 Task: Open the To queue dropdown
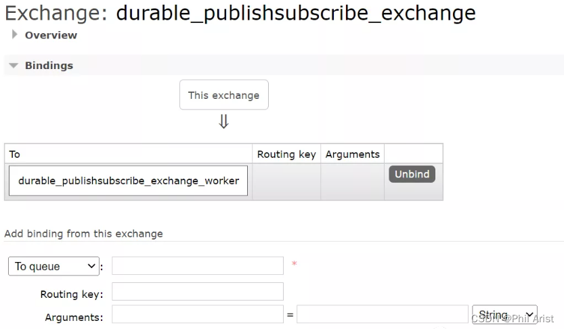pos(53,267)
